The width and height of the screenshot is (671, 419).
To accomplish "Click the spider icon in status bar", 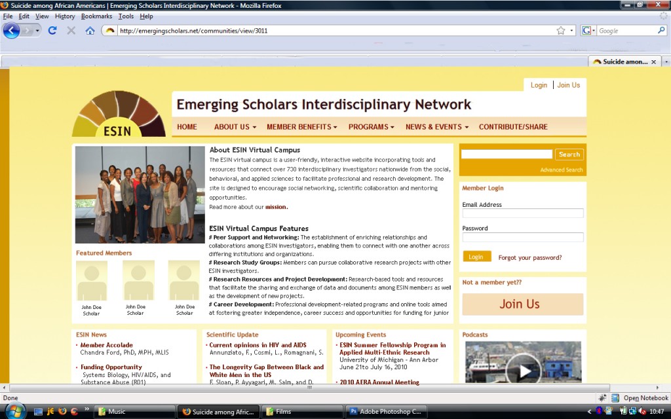I will [603, 398].
